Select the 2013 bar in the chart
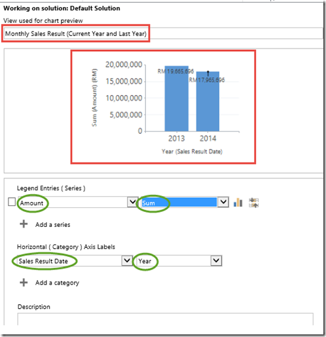This screenshot has height=337, width=326. 177,98
